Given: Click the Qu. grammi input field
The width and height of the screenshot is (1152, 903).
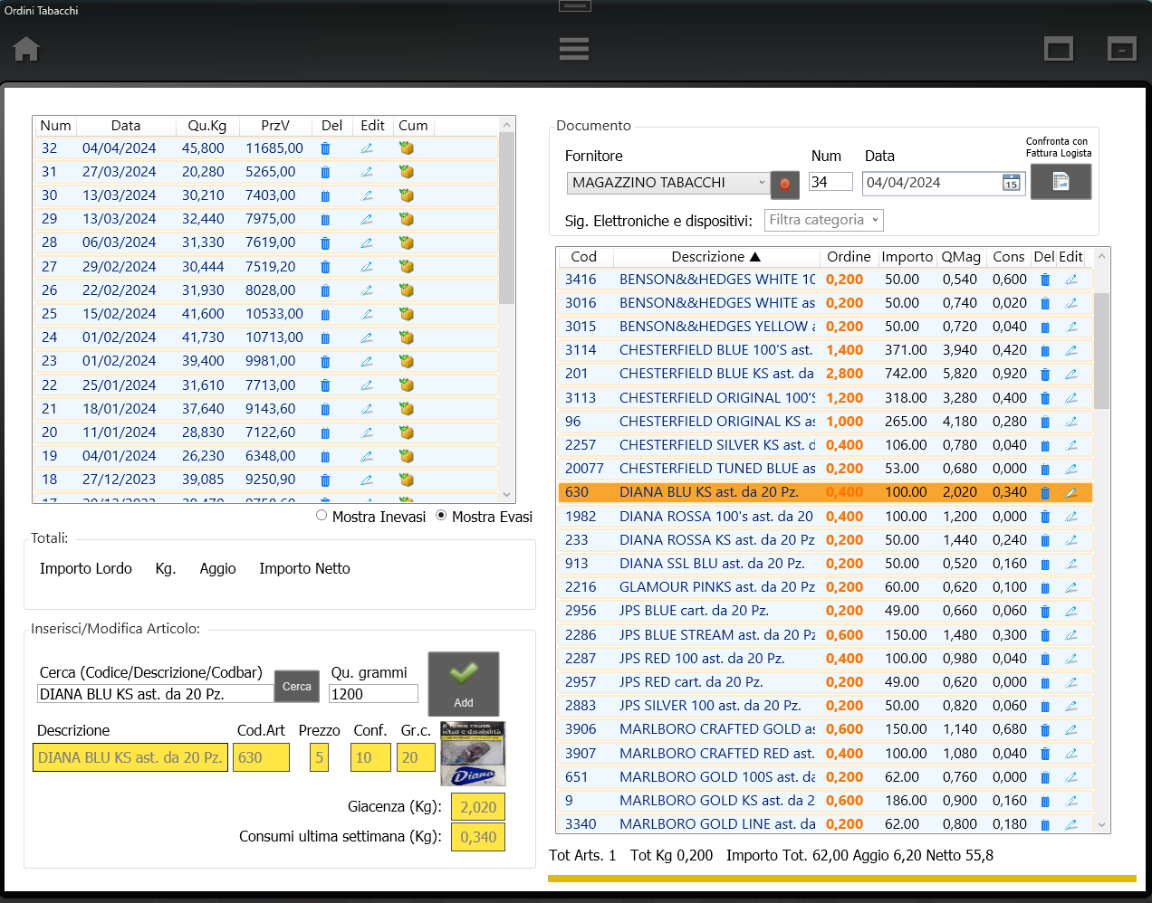Looking at the screenshot, I should 373,694.
